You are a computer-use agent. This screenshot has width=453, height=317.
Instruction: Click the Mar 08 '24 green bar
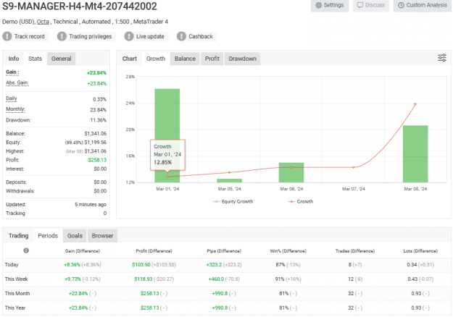415,154
